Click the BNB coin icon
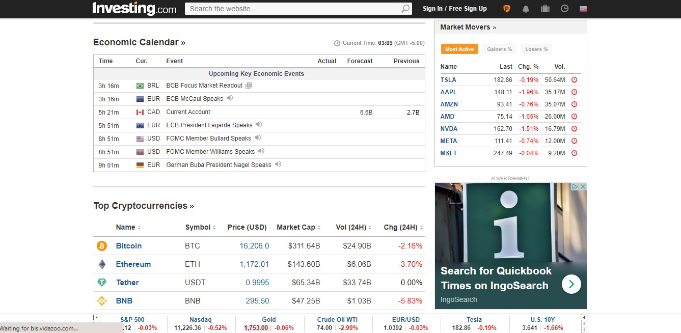 [x=102, y=301]
